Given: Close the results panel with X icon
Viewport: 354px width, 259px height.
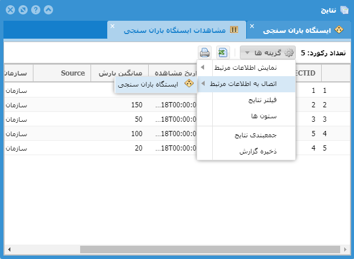Looking at the screenshot, I should 10,10.
